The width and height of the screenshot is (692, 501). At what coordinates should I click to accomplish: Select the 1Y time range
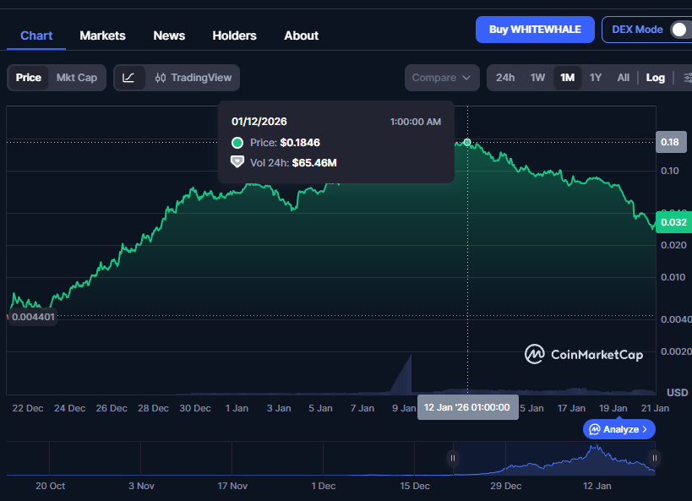point(596,78)
